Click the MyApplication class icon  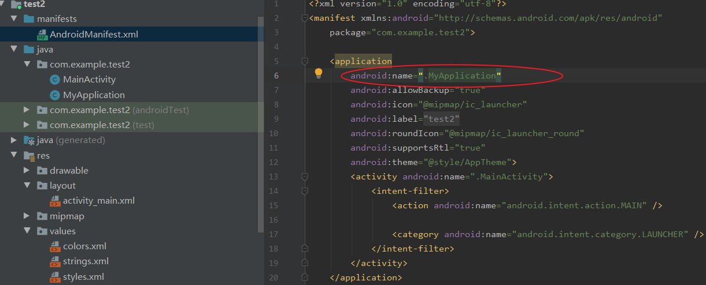pyautogui.click(x=55, y=95)
